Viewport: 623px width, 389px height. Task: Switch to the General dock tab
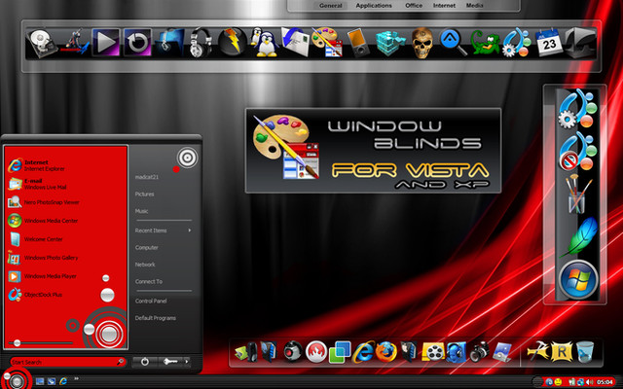(331, 6)
